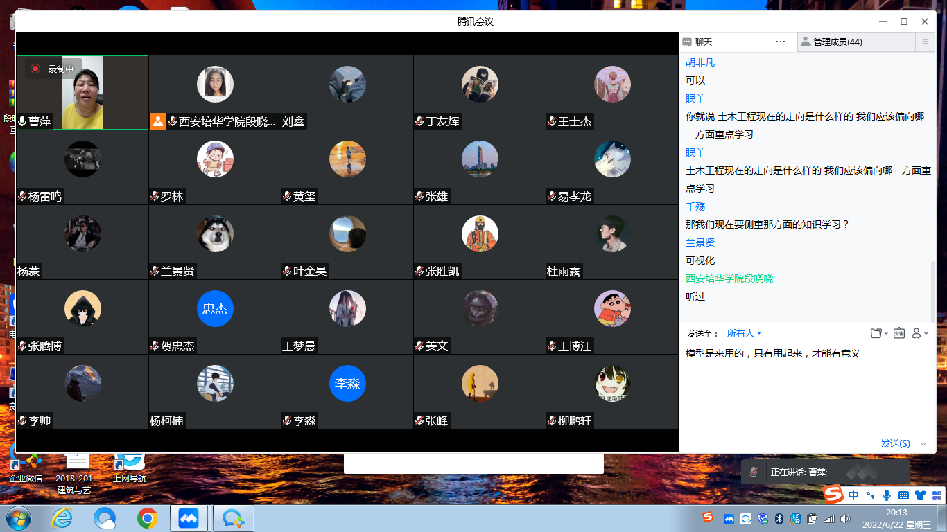Click the chat message input field
Image resolution: width=947 pixels, height=532 pixels.
tap(804, 388)
